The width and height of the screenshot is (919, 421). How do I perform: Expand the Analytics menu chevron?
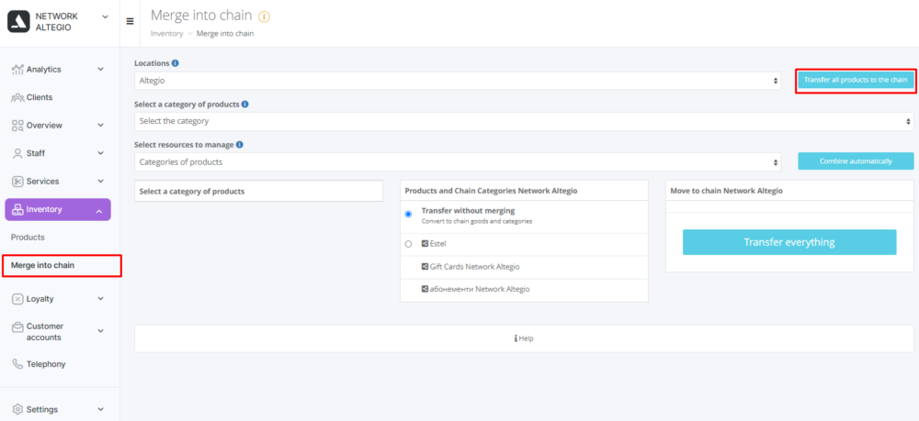coord(100,69)
